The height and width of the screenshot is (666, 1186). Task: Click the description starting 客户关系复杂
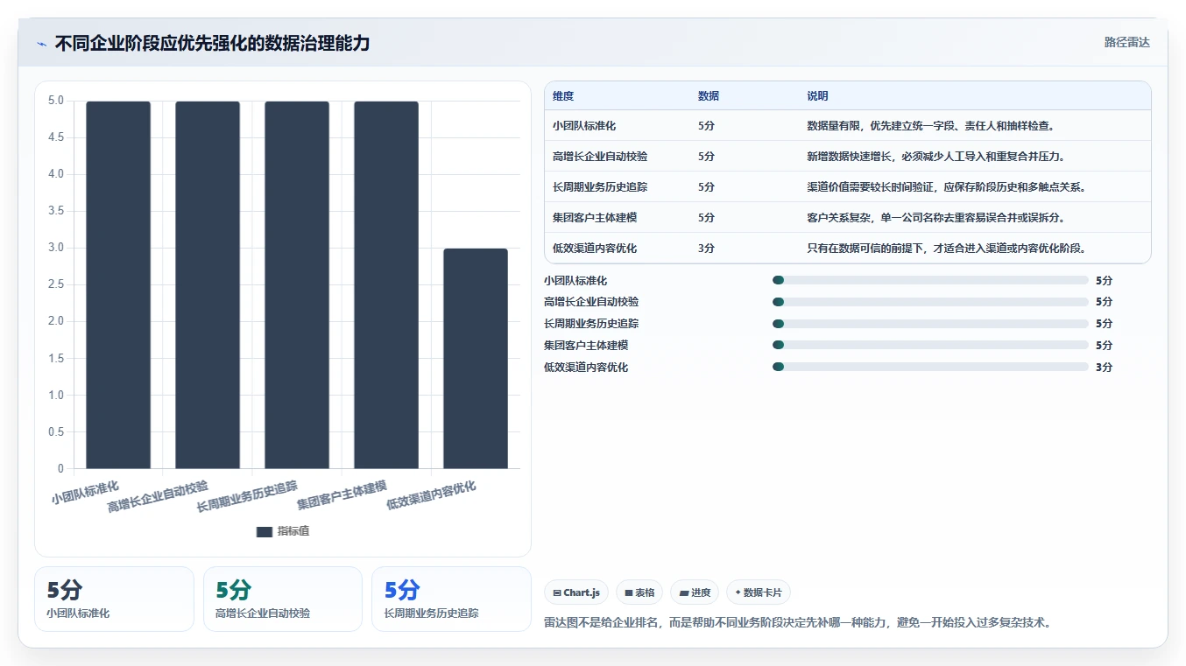click(935, 218)
